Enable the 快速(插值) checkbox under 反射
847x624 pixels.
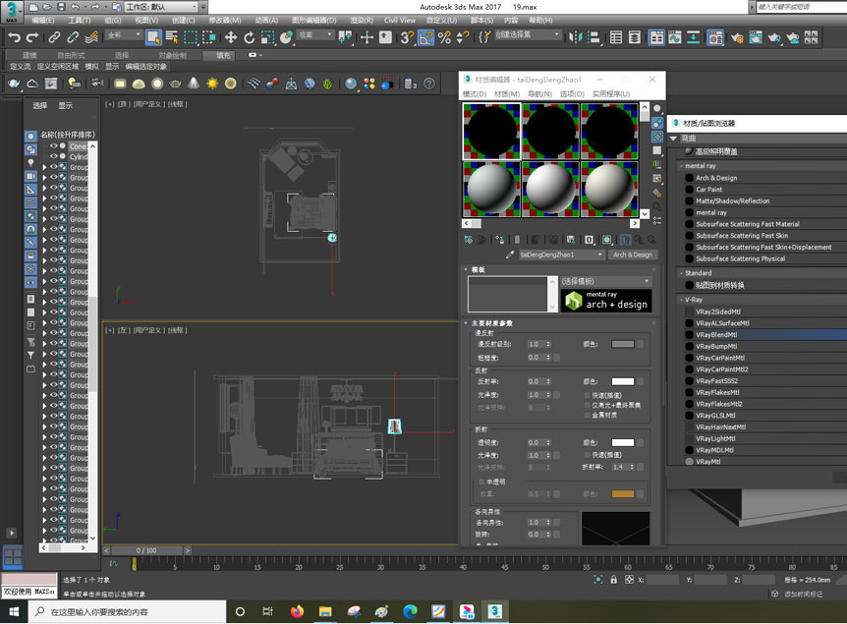click(588, 395)
